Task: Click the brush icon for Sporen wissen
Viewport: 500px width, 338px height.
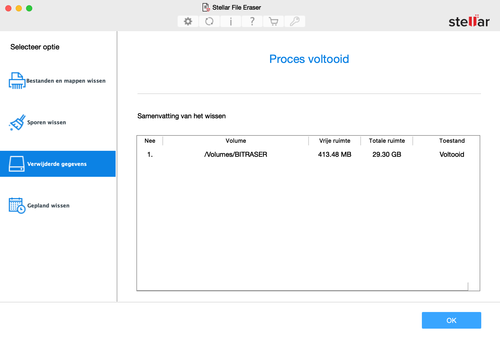Action: coord(17,122)
